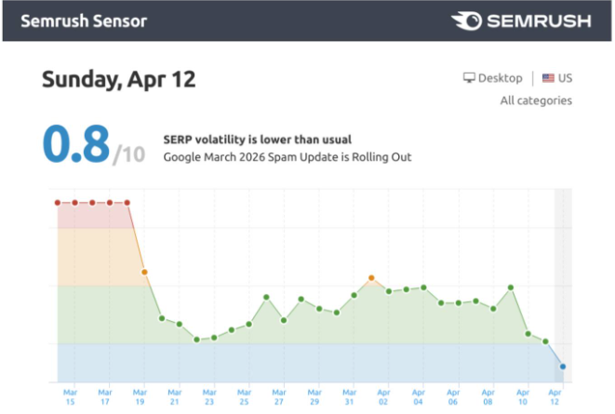Click the Sunday, Apr 12 date heading
Image resolution: width=615 pixels, height=414 pixels.
119,80
